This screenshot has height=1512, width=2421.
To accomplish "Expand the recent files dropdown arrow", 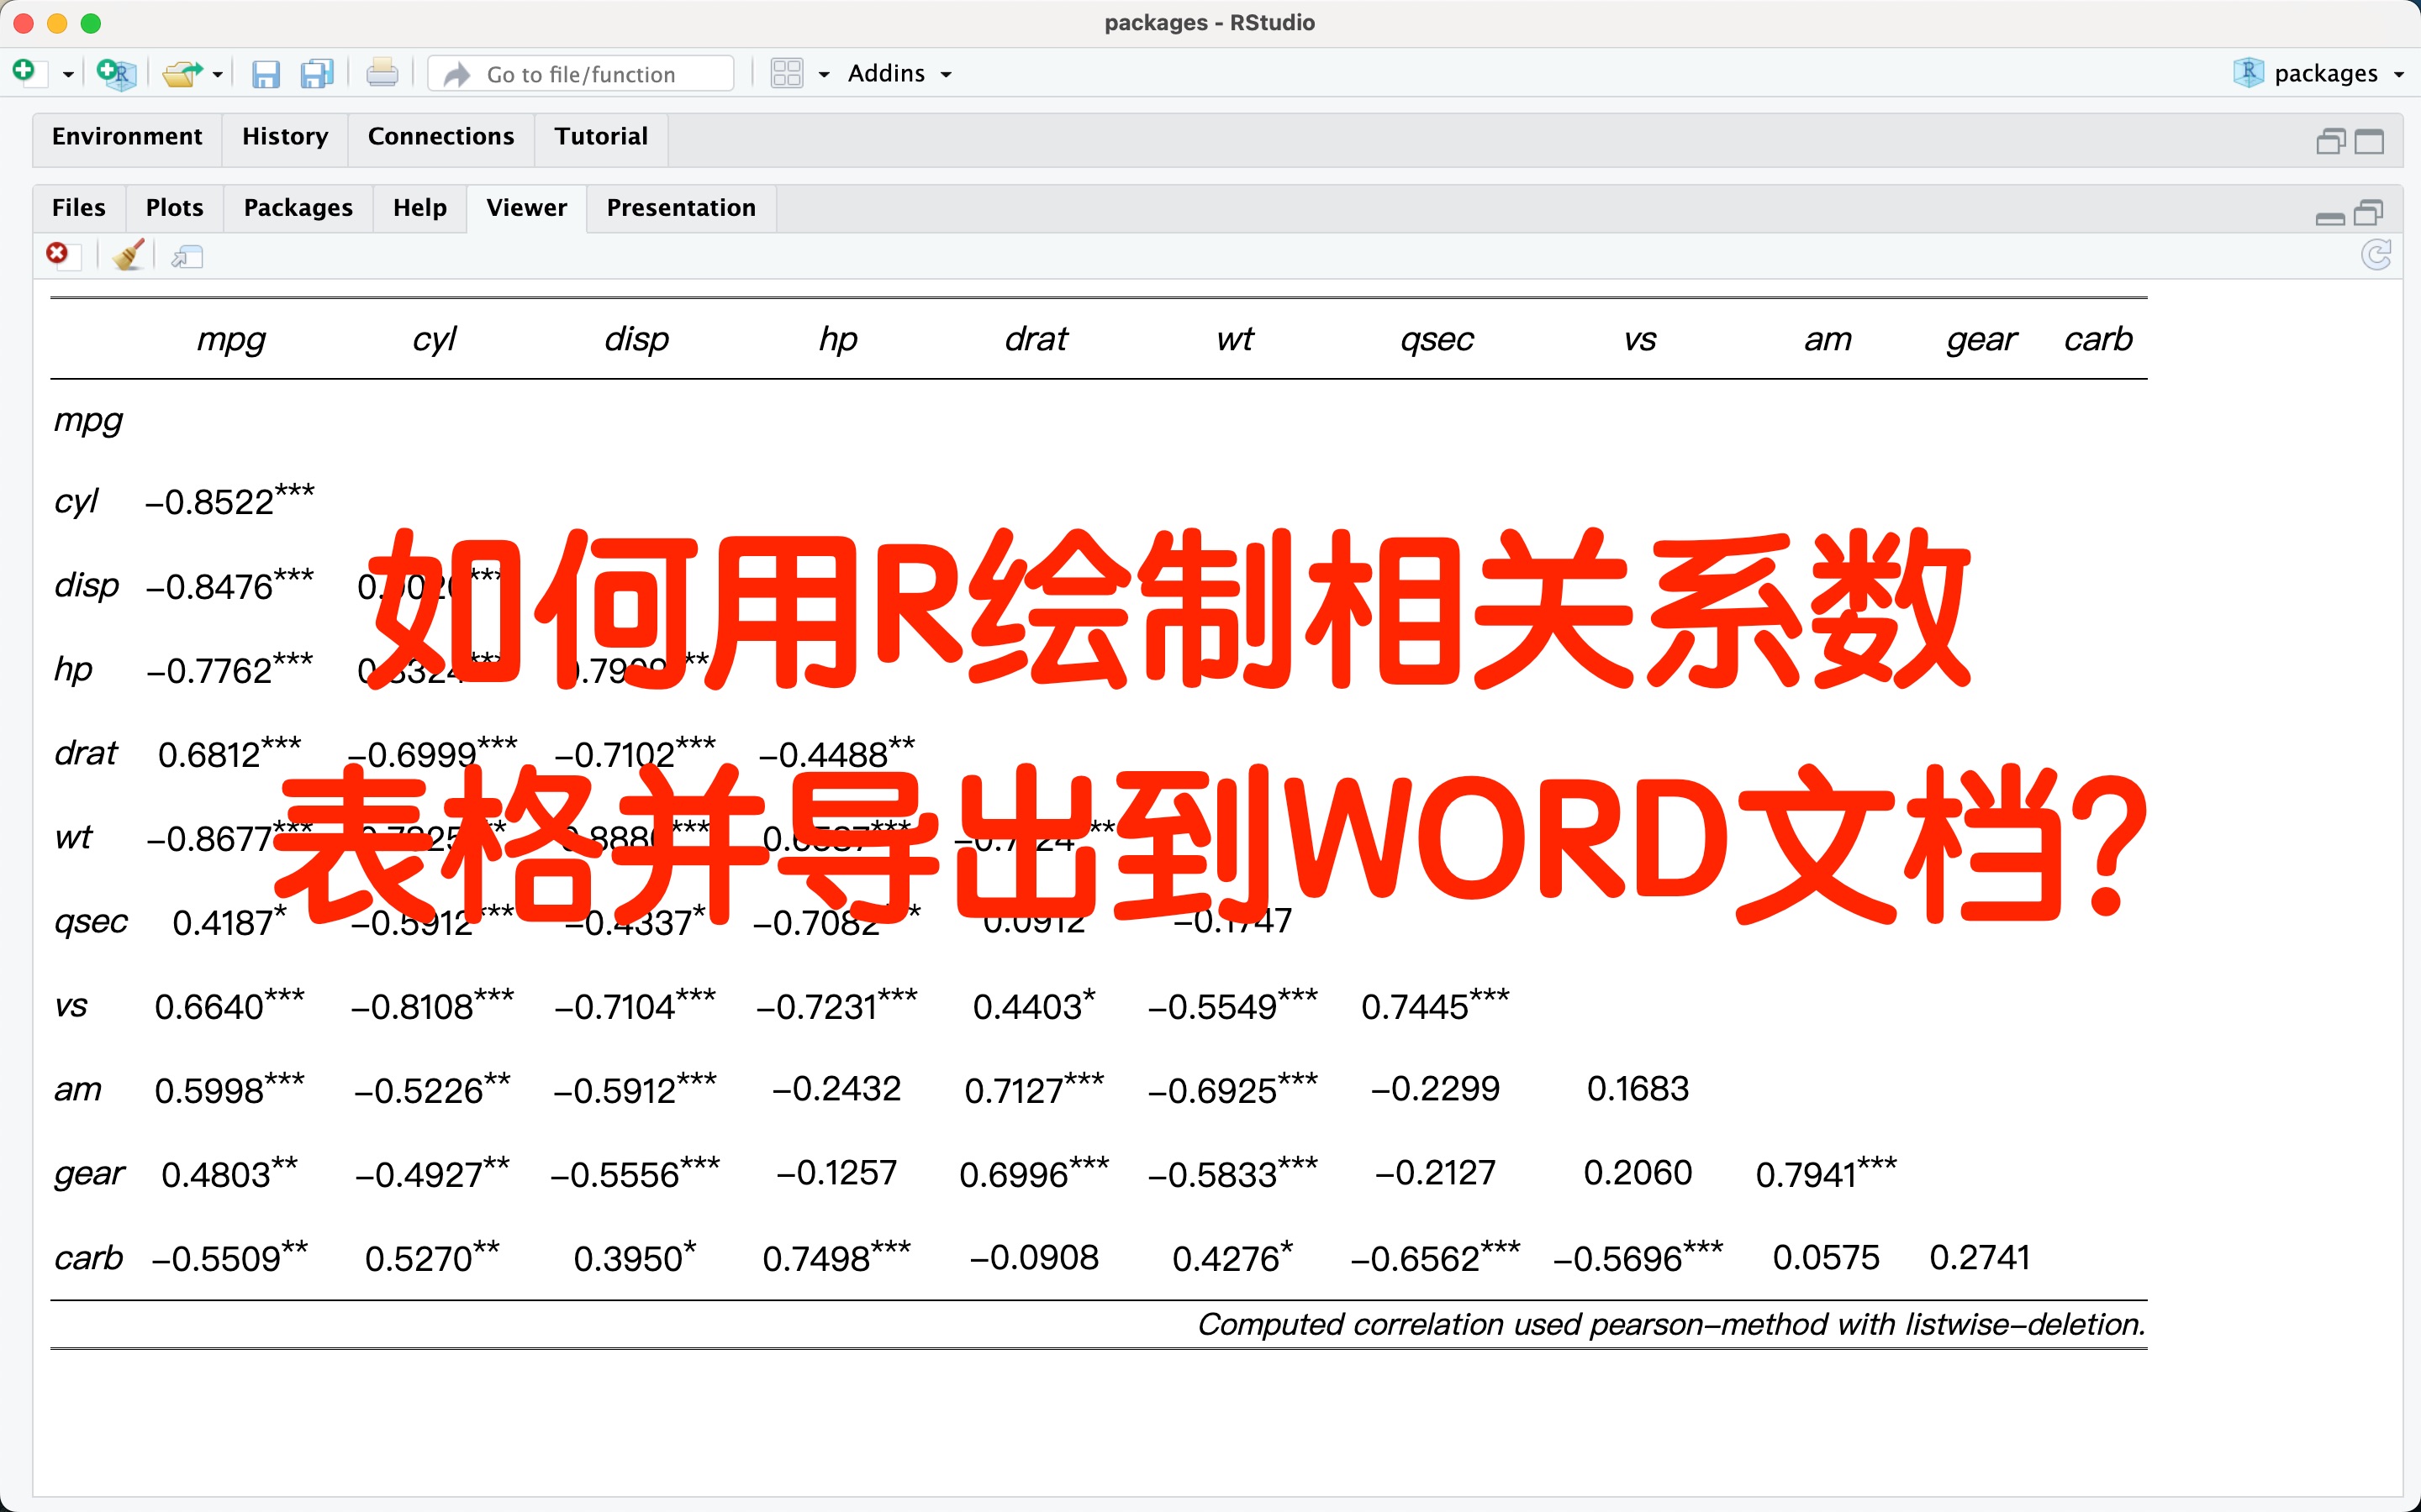I will pos(217,75).
